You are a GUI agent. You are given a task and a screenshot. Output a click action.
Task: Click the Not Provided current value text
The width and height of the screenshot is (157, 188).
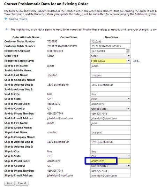55,51
